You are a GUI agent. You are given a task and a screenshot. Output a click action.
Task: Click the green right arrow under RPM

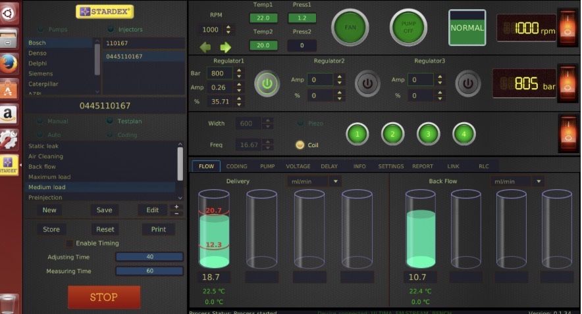[x=225, y=47]
